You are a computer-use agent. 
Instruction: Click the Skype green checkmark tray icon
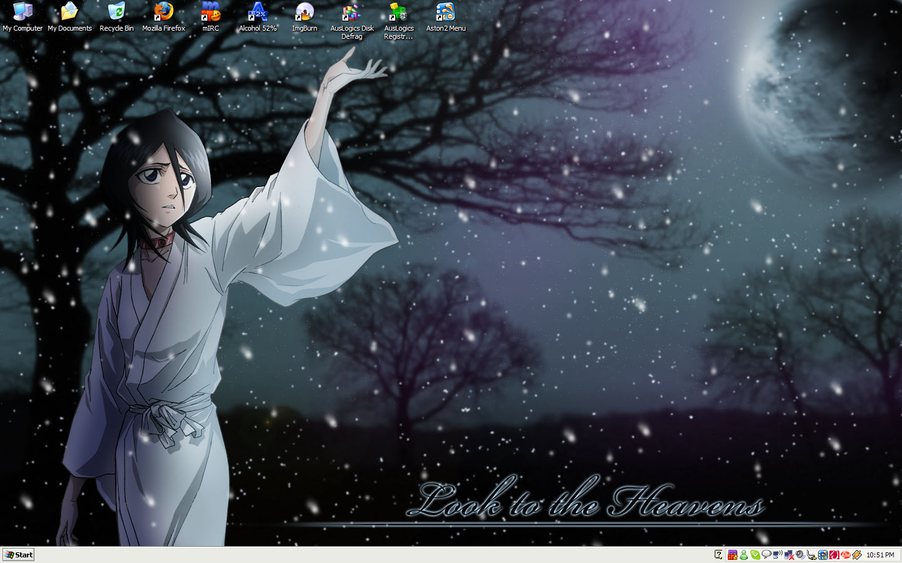[x=755, y=555]
